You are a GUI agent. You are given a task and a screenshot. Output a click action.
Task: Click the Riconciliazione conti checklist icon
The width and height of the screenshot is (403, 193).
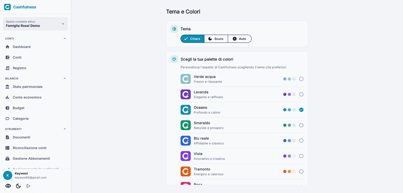pyautogui.click(x=7, y=148)
